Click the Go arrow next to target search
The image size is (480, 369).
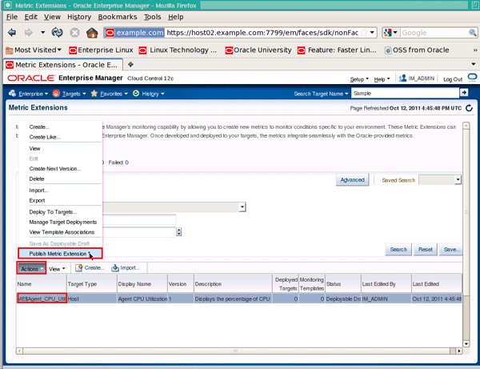tap(464, 93)
